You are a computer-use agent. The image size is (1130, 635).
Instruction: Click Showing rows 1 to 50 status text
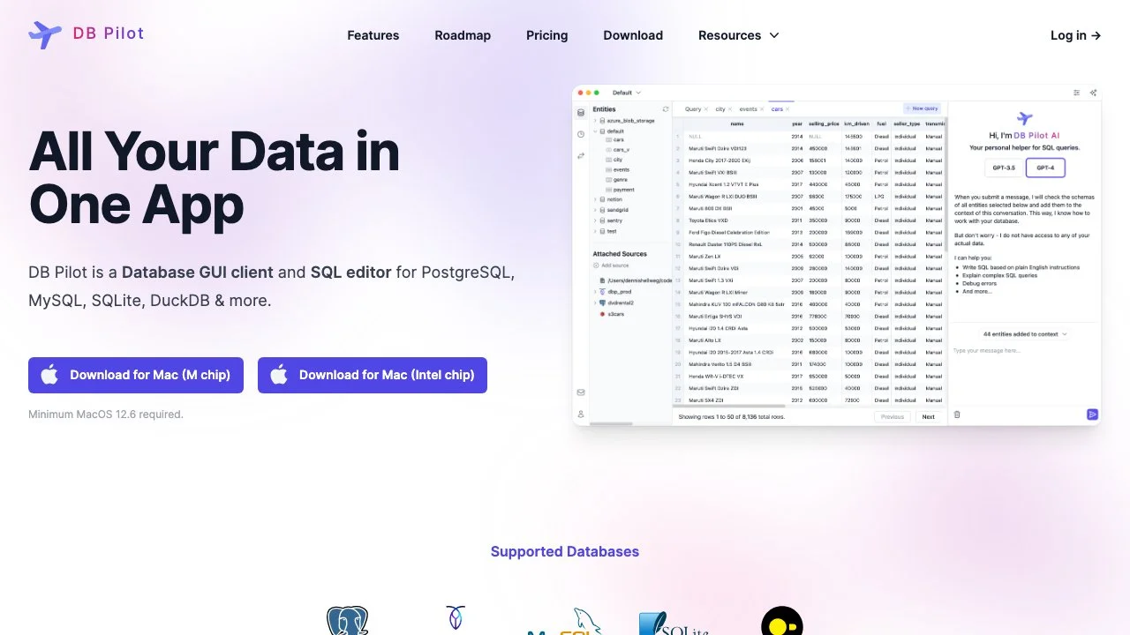point(731,416)
